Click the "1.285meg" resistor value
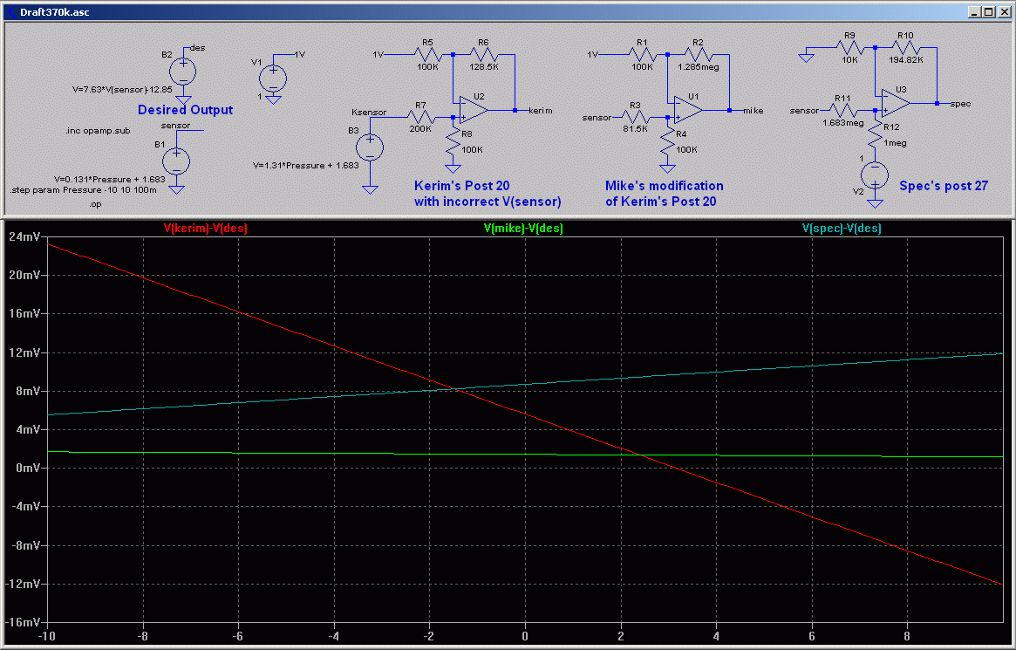The image size is (1016, 650). click(699, 67)
